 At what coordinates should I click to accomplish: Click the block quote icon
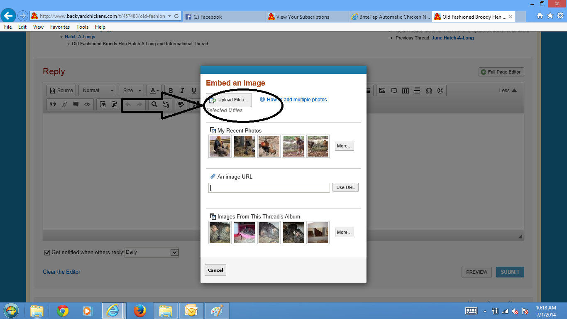tap(53, 104)
